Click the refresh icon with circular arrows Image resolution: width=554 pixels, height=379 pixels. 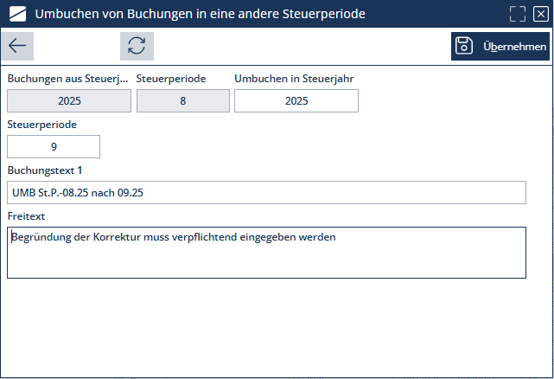(x=137, y=46)
